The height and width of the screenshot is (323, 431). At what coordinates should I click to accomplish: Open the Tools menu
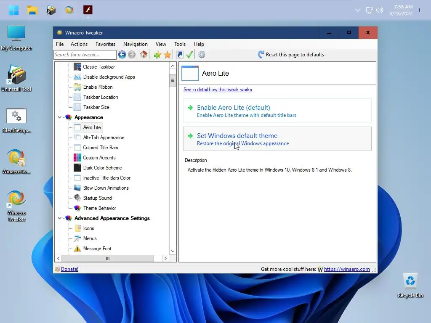(x=180, y=44)
